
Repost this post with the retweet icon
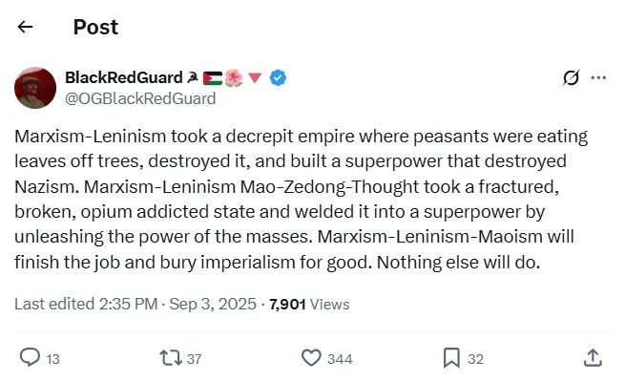pos(170,358)
